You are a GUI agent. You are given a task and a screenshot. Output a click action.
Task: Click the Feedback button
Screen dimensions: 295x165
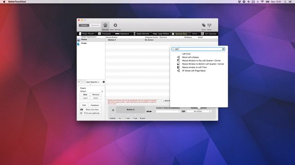(94, 105)
